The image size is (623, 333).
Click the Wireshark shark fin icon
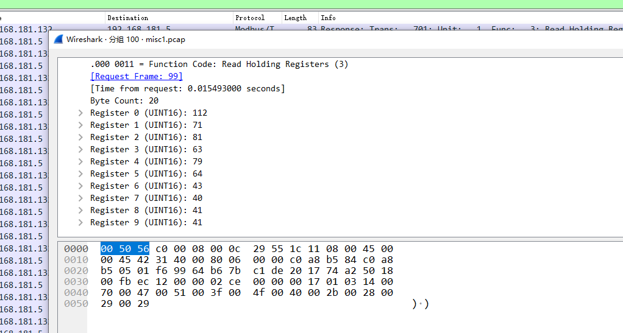pos(59,40)
